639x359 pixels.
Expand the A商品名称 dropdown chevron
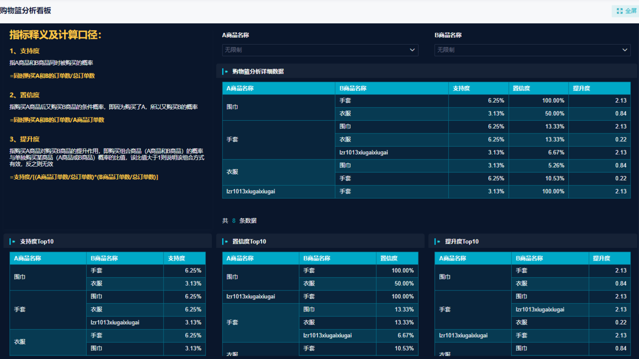click(412, 50)
